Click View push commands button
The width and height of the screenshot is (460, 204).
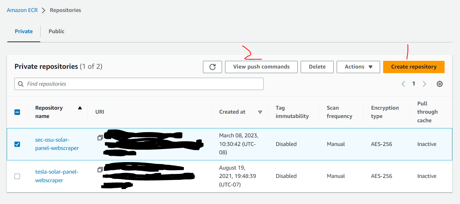pos(261,67)
